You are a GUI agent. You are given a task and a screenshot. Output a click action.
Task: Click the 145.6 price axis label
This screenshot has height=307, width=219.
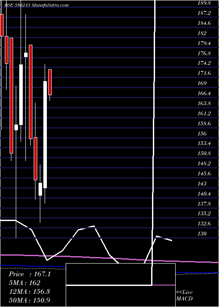(x=204, y=174)
